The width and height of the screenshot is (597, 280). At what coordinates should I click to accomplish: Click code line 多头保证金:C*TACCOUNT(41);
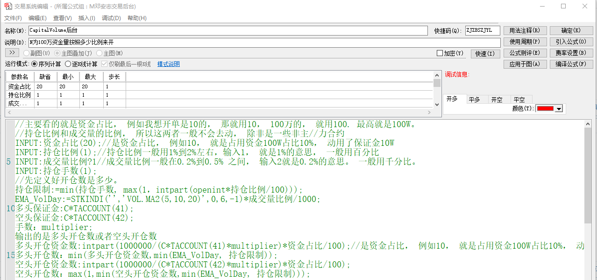pyautogui.click(x=75, y=208)
